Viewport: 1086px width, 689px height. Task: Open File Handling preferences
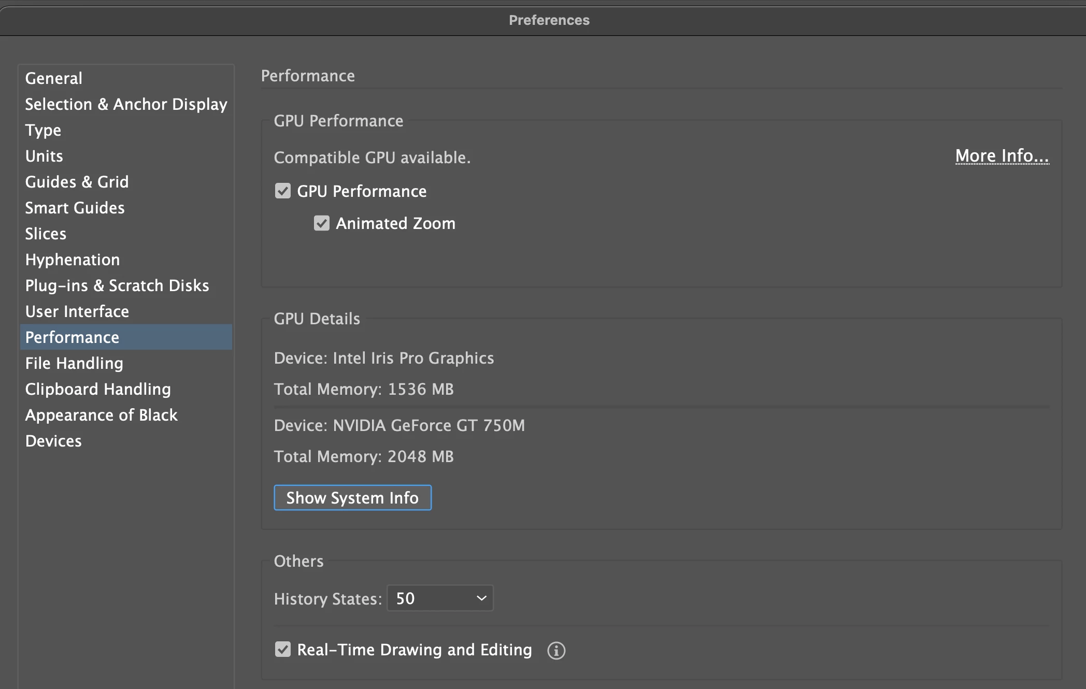click(74, 363)
